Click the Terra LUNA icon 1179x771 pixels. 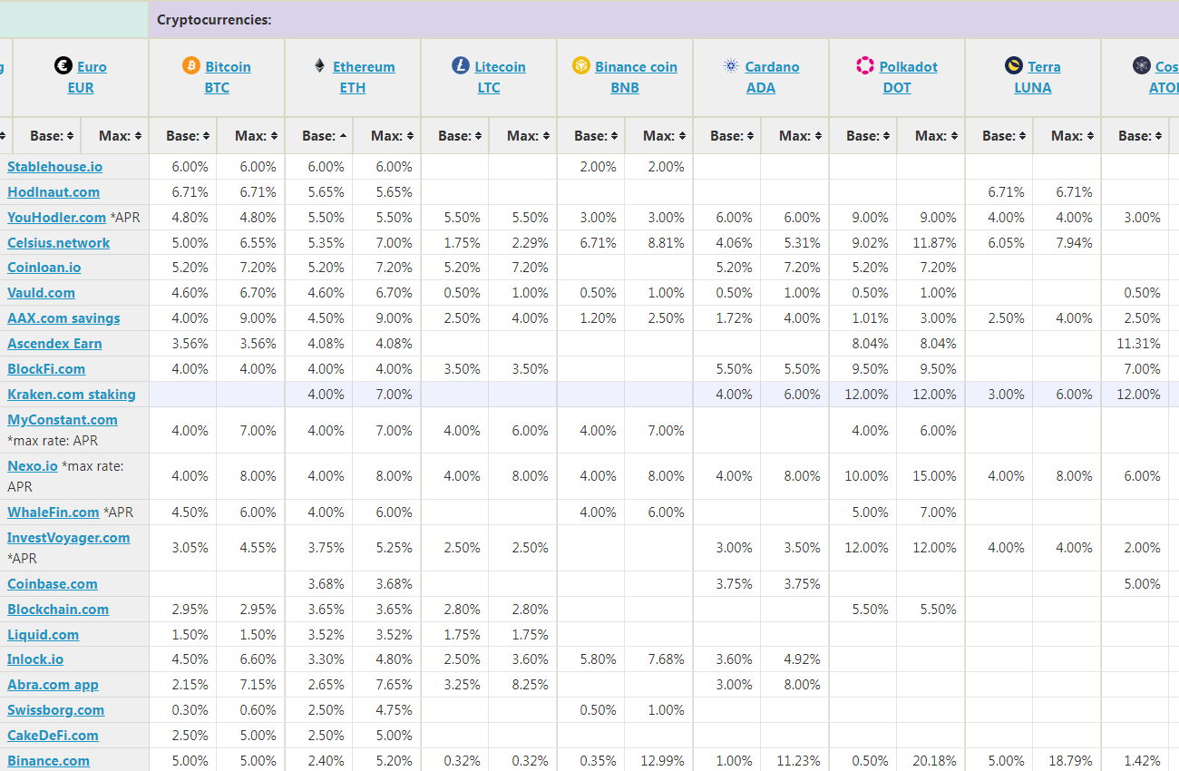coord(1013,66)
